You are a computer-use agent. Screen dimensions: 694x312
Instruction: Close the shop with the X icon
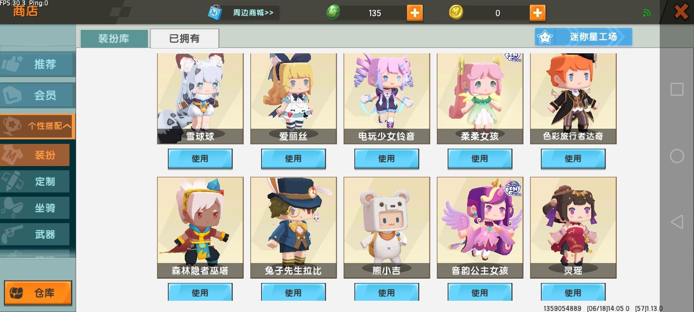coord(681,12)
